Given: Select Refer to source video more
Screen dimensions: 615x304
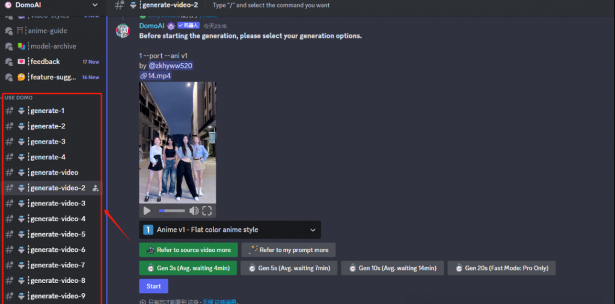Looking at the screenshot, I should point(188,250).
